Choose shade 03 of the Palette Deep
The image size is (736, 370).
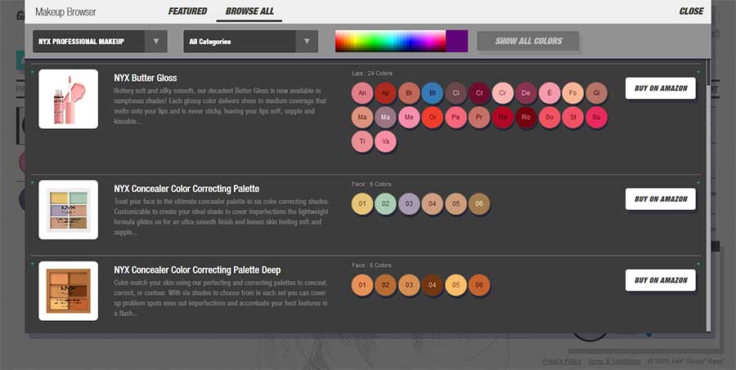409,285
